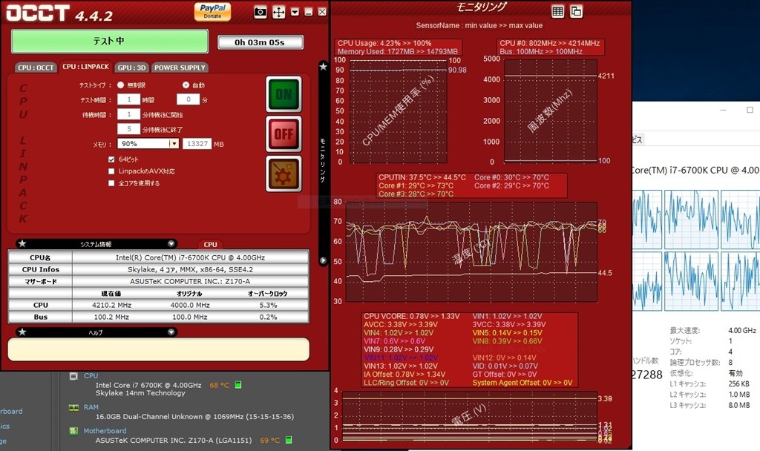The height and width of the screenshot is (451, 760).
Task: Open the GPU:3D tab
Action: (x=132, y=68)
